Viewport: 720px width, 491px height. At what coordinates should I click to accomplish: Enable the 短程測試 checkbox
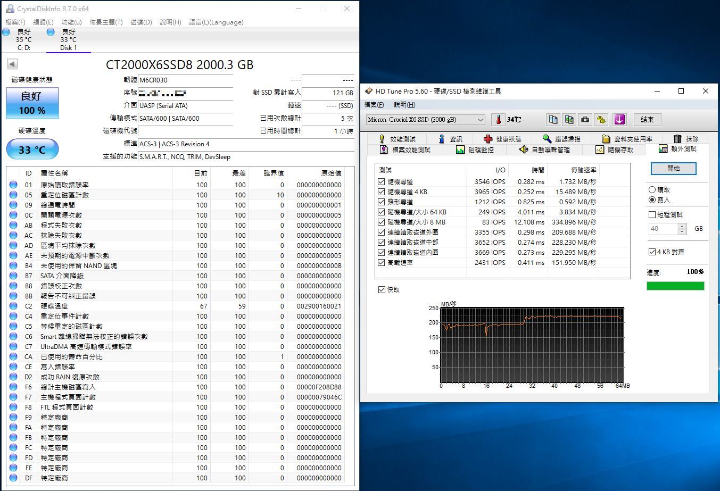pyautogui.click(x=652, y=215)
